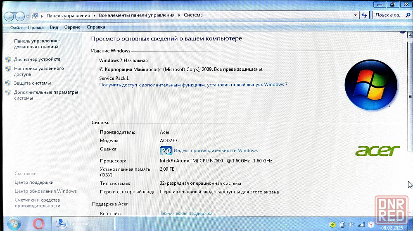Open 'Центр обновления Windows' link

tap(45, 191)
